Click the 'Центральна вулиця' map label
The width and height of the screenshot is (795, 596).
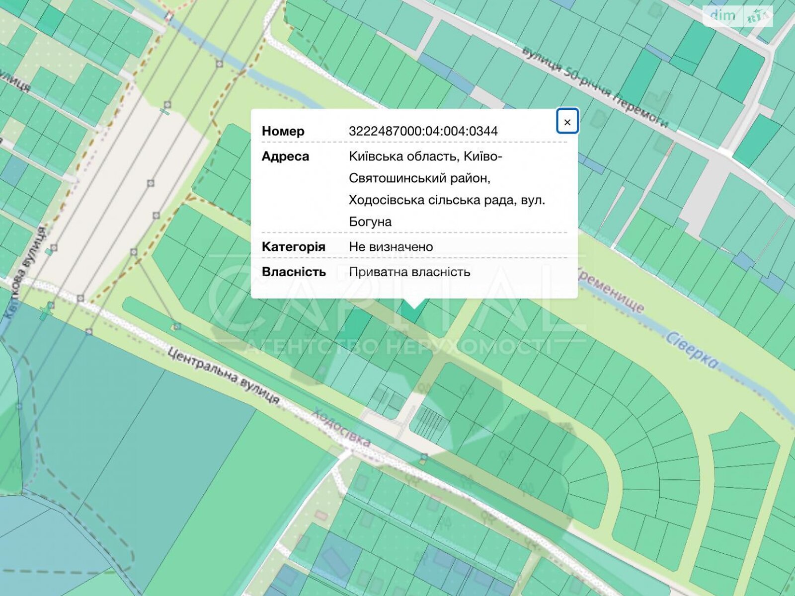click(x=223, y=375)
